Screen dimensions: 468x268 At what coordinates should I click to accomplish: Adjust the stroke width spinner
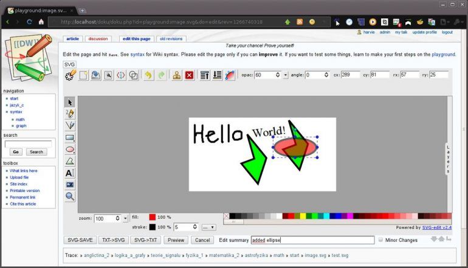coord(195,227)
